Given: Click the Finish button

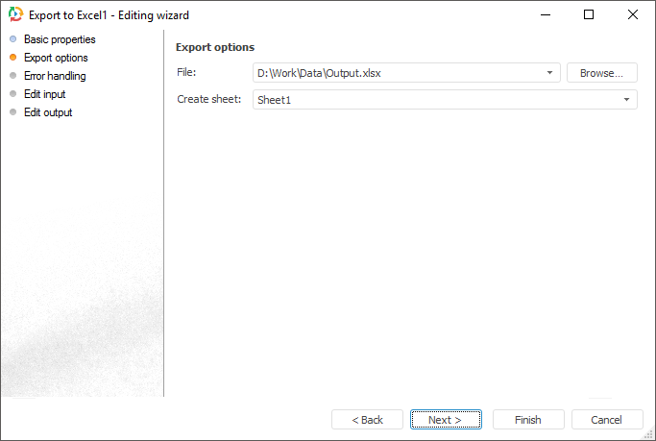Looking at the screenshot, I should coord(528,420).
